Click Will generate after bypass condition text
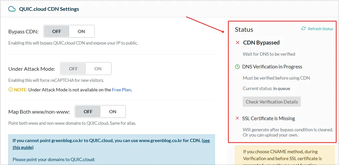This screenshot has height=165, width=339. [288, 133]
